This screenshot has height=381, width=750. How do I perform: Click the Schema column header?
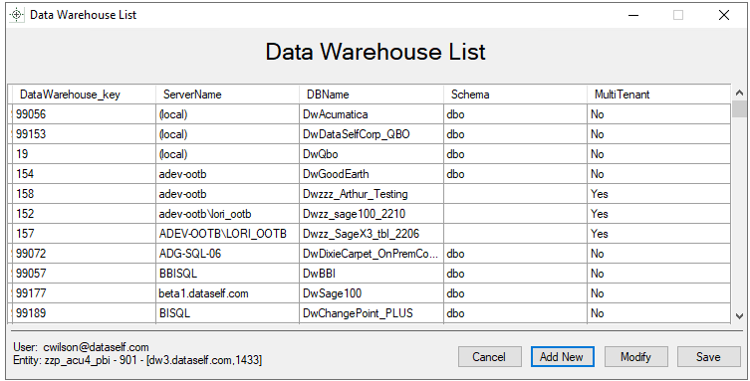pos(516,95)
